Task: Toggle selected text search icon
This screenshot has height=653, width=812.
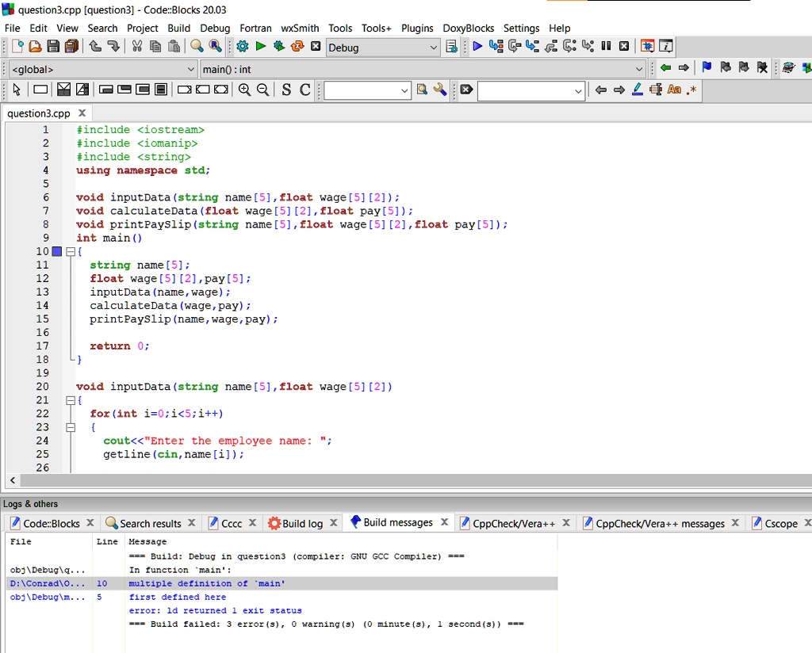Action: (656, 90)
